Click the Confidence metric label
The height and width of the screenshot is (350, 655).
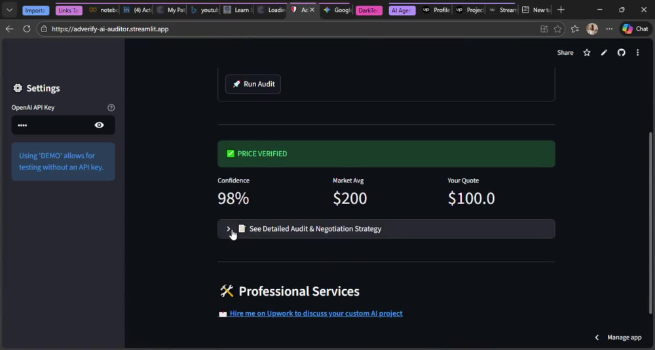(x=234, y=181)
